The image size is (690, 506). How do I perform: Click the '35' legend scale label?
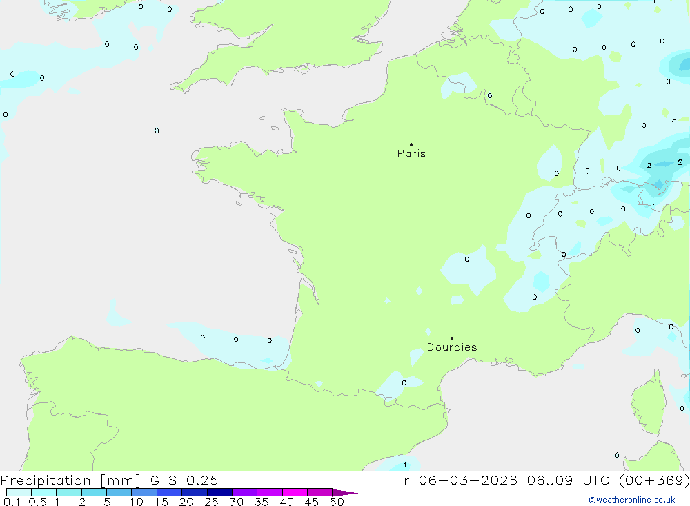[x=262, y=502]
